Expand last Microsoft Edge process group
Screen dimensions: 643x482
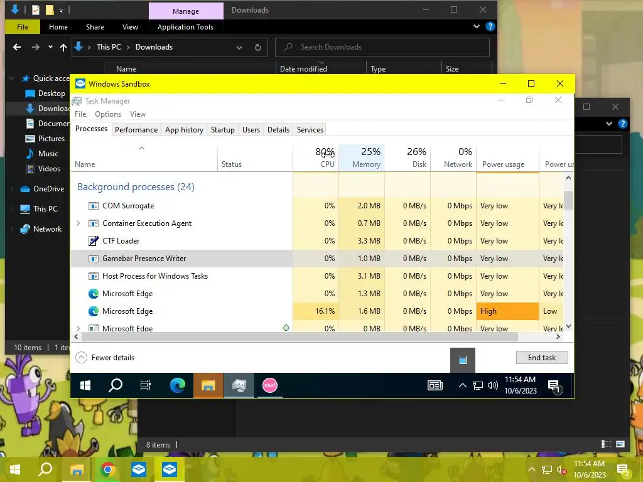click(x=78, y=328)
